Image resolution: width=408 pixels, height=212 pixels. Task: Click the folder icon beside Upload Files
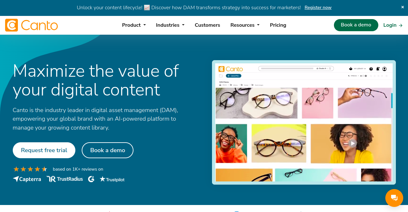coord(221,76)
